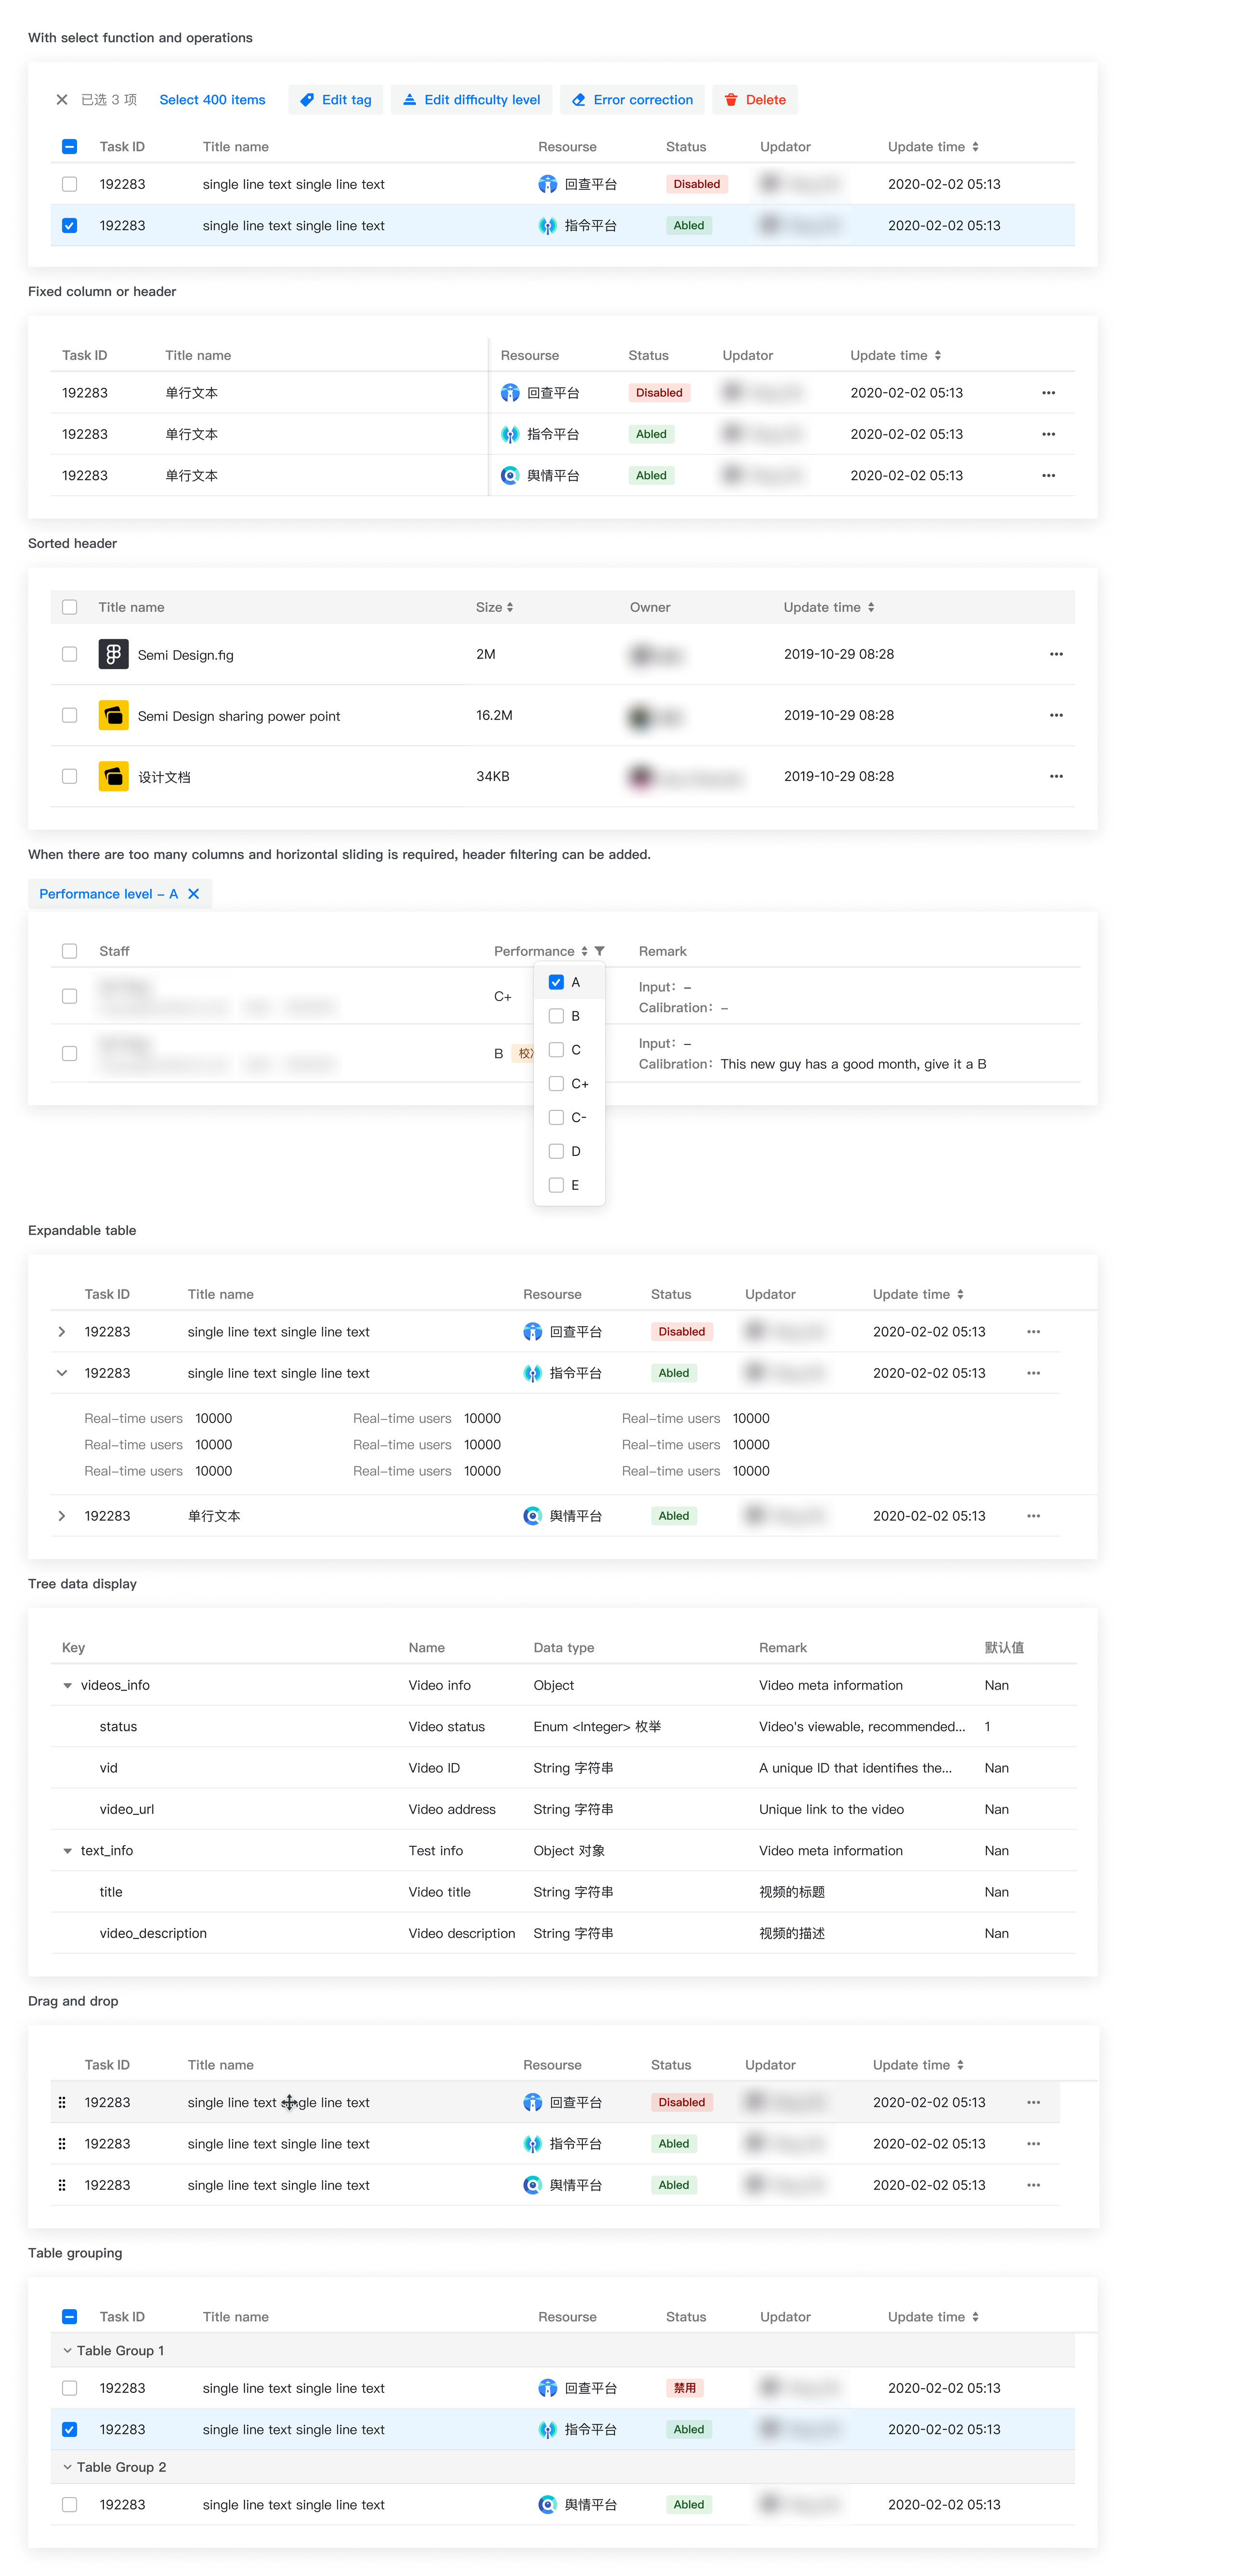Open more options for Fixed column Disabled row
1233x2576 pixels.
coord(1048,393)
